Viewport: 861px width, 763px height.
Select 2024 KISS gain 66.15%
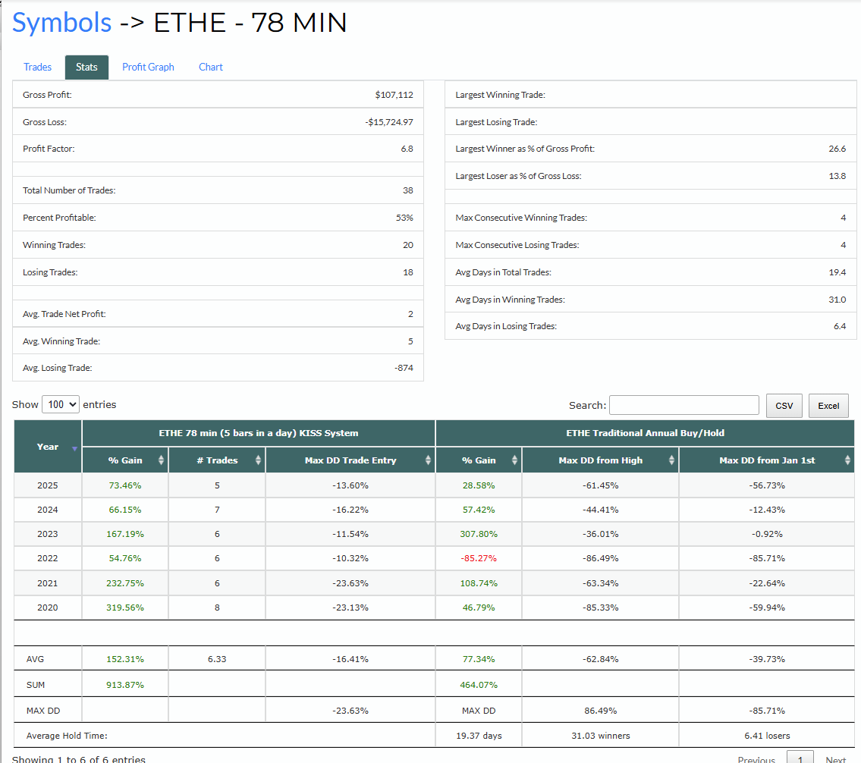point(125,510)
